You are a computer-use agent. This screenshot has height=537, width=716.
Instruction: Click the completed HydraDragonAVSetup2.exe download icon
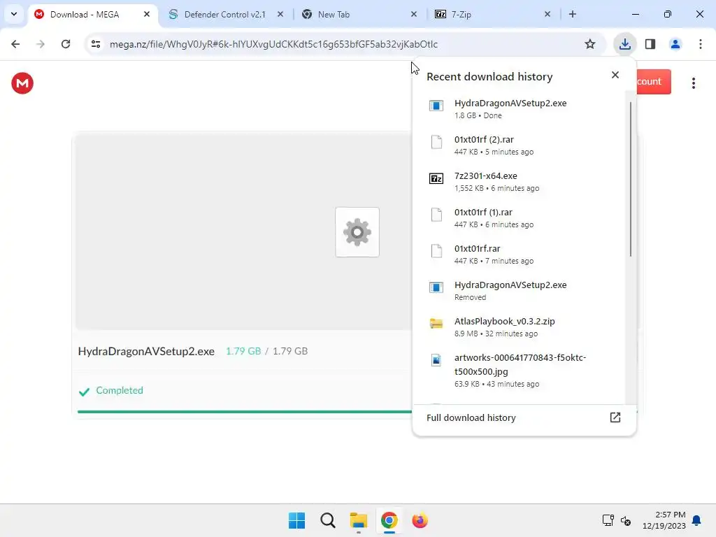[x=436, y=106]
